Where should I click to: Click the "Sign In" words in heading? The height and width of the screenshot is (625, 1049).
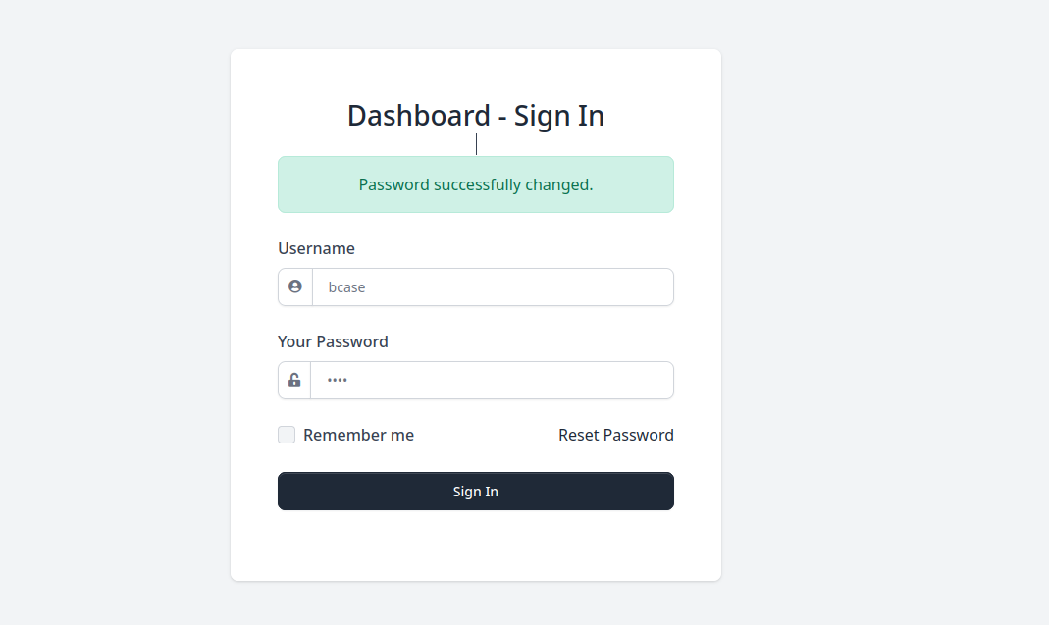558,116
